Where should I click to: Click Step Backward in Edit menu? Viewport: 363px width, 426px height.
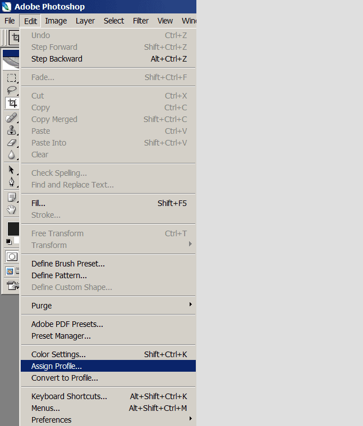pyautogui.click(x=57, y=59)
